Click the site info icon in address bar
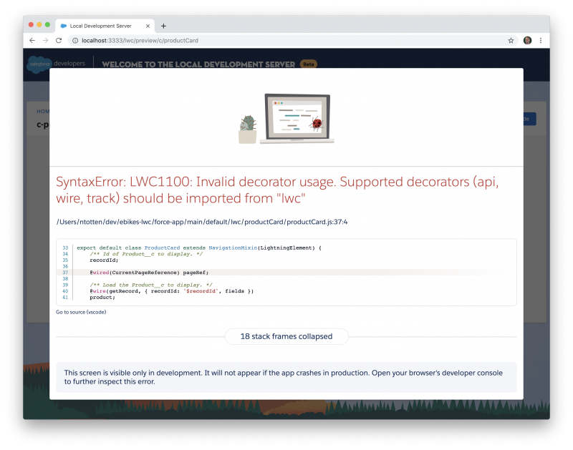The image size is (573, 450). [75, 41]
